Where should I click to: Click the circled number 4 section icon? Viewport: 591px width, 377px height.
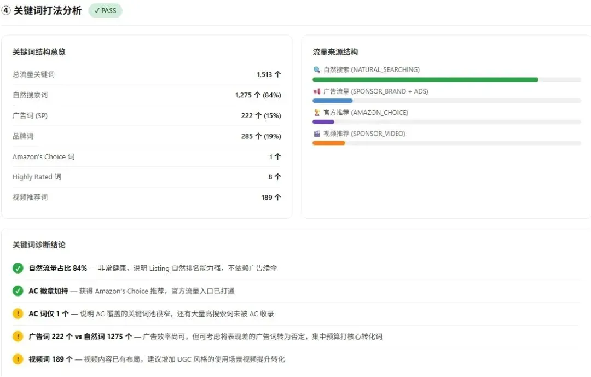pos(5,10)
